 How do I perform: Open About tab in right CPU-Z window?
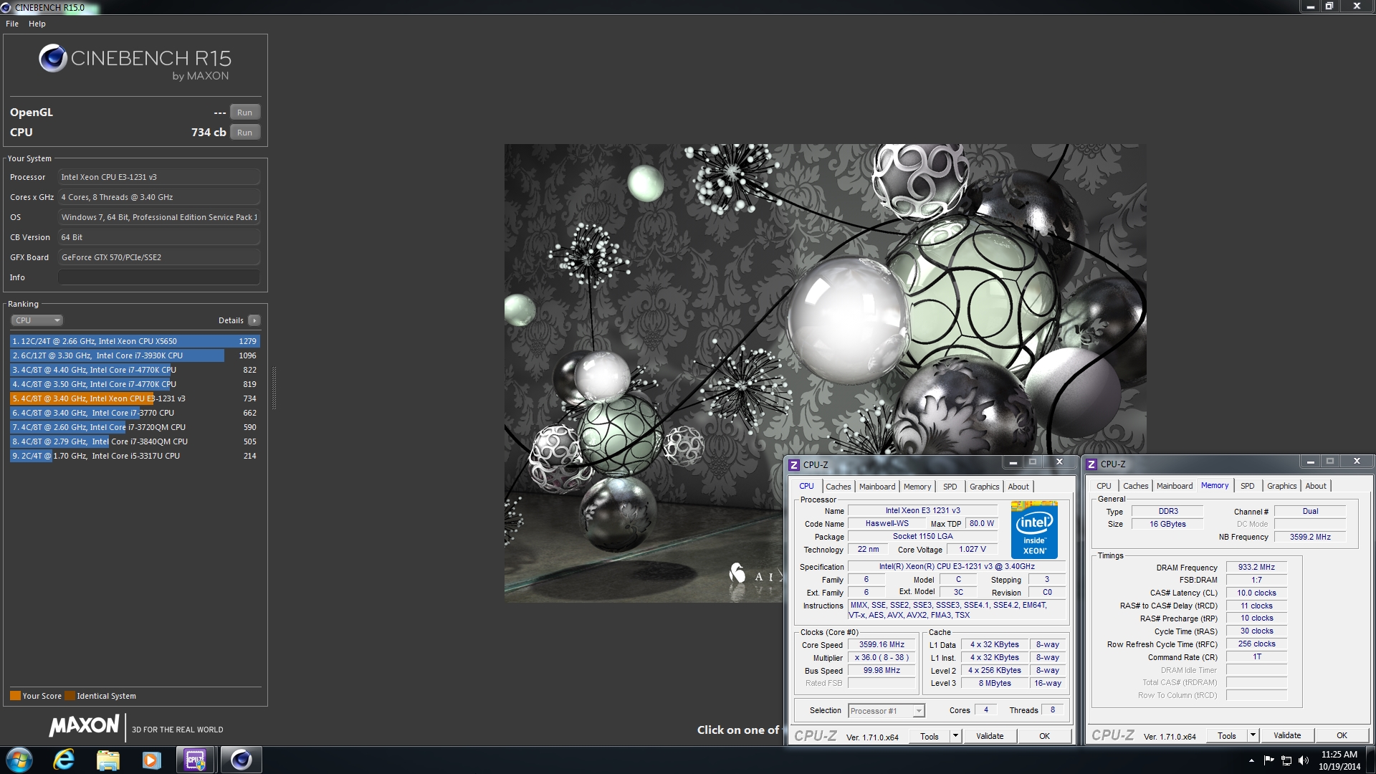coord(1316,486)
